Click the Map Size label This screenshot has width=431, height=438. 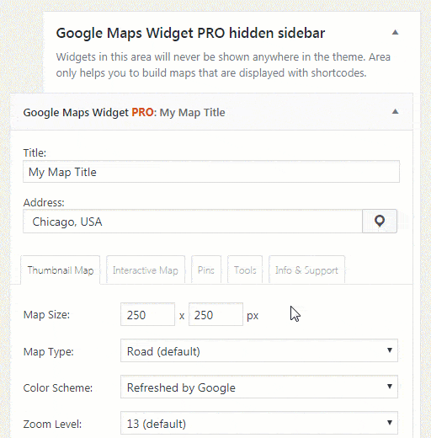coord(46,315)
